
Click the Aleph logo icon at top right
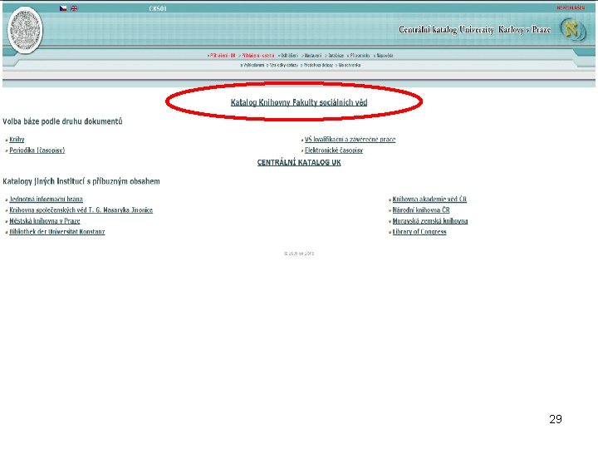(x=572, y=30)
